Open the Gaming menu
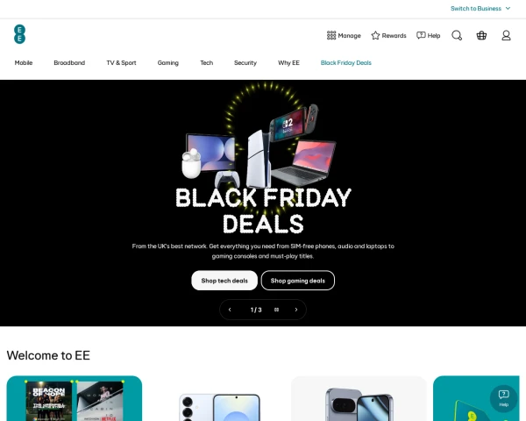 coord(168,63)
